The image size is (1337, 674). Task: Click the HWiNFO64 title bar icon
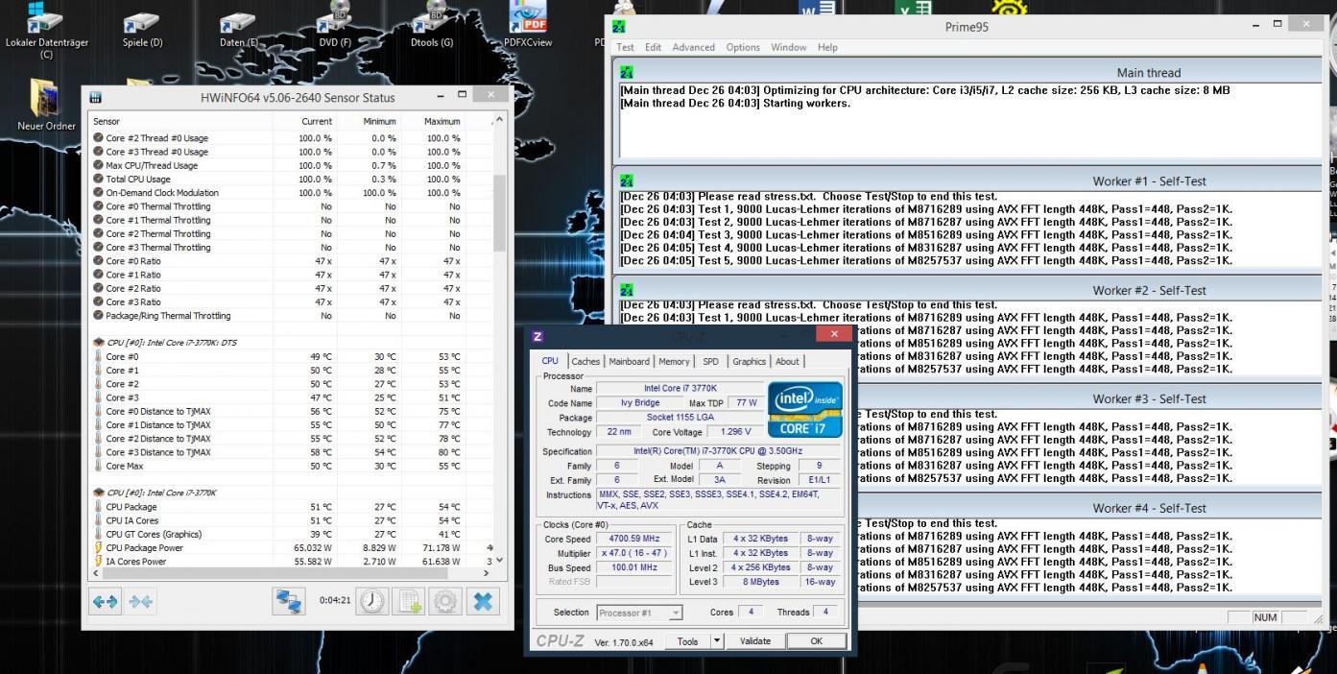point(95,98)
